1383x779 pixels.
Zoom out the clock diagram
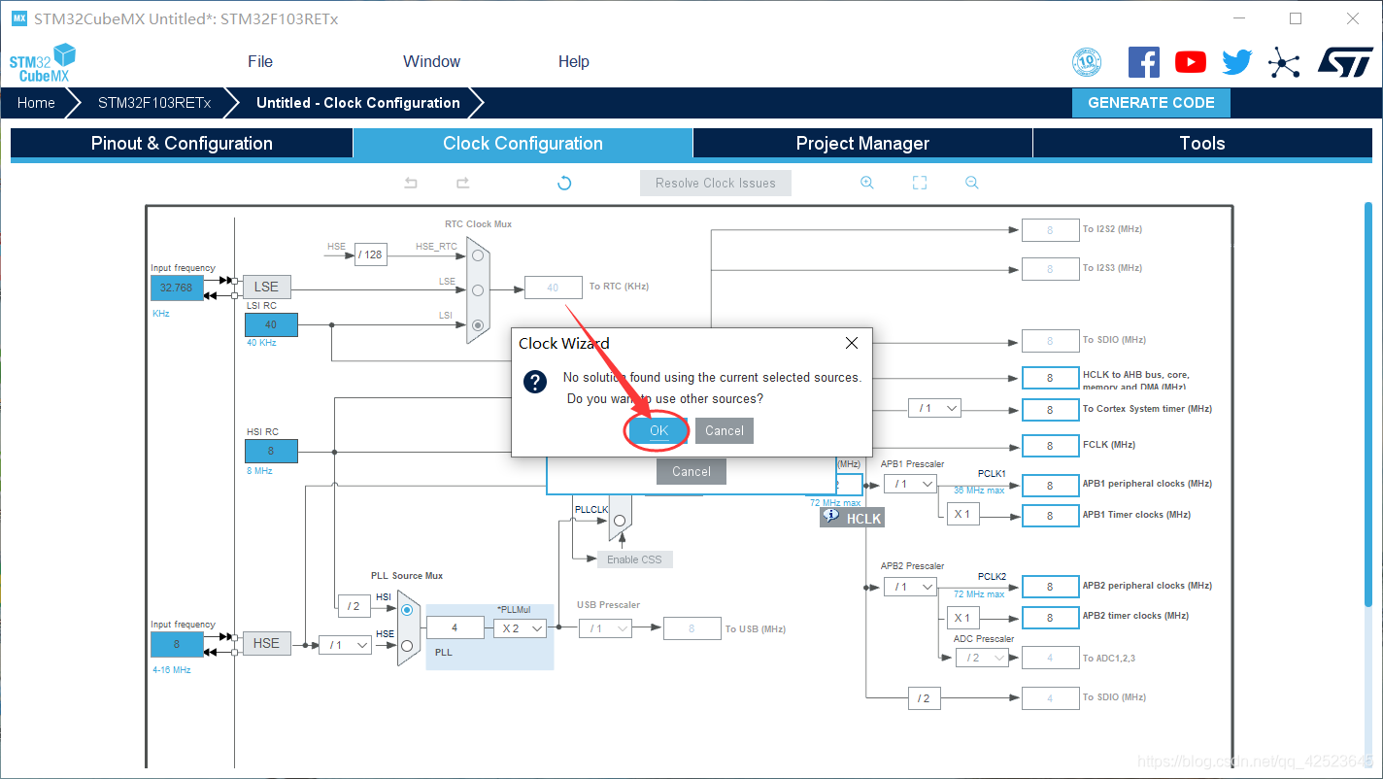[x=971, y=183]
